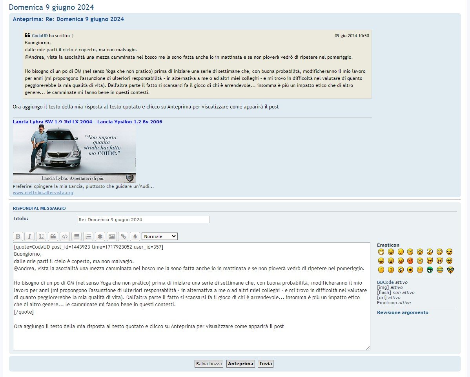470x377 pixels.
Task: Add a numbered list using the toolbar icon
Action: click(88, 236)
